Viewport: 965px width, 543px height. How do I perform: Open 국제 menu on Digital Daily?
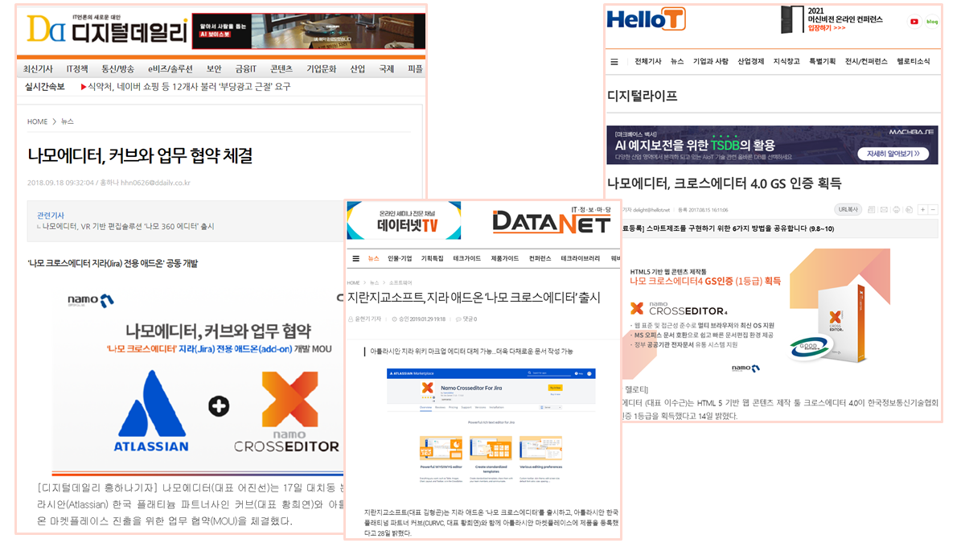coord(387,69)
